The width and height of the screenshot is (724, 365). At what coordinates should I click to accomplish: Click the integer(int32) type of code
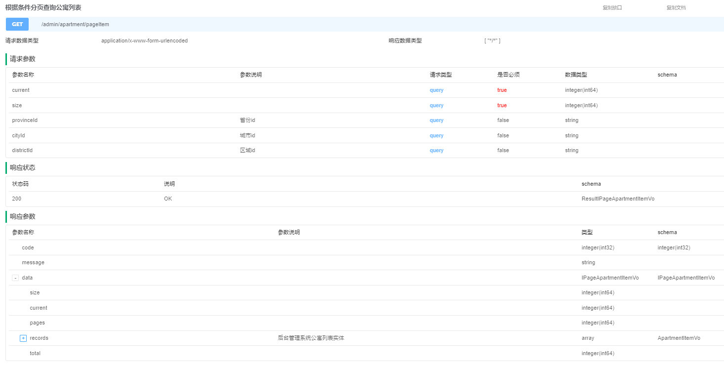tap(598, 248)
